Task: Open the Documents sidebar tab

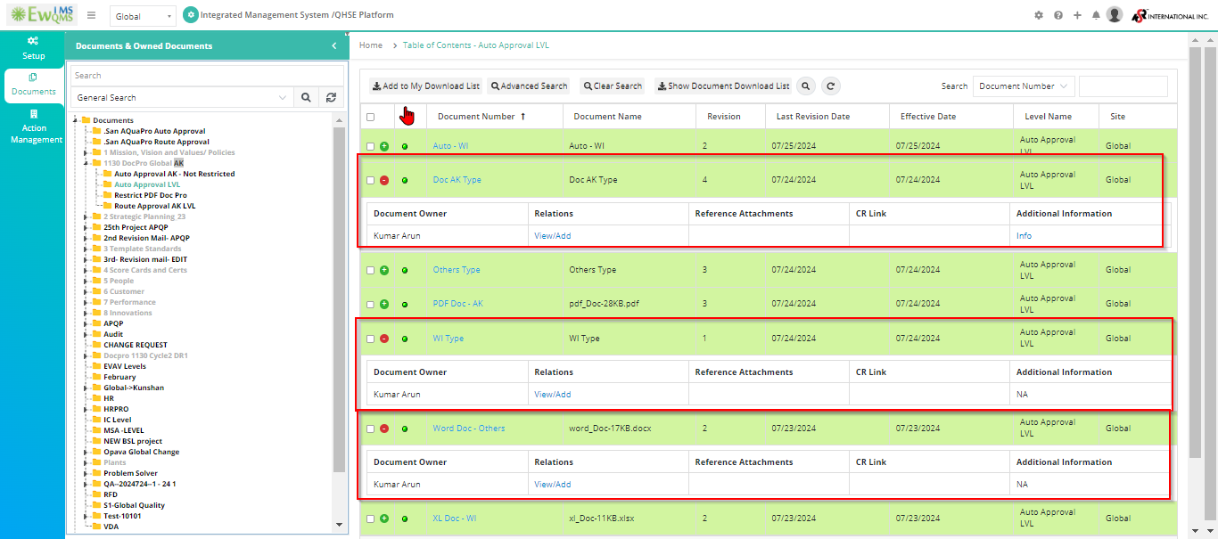Action: pyautogui.click(x=33, y=86)
